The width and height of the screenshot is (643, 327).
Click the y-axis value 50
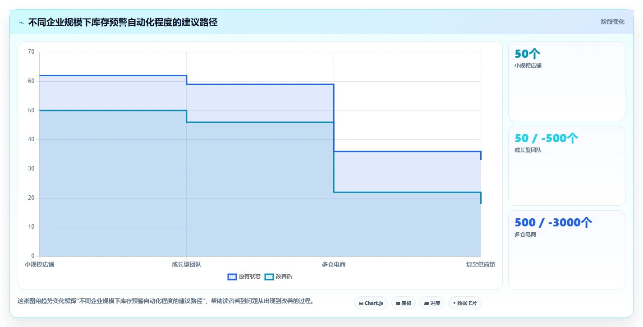click(31, 111)
